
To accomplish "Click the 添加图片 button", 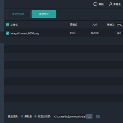I will click(44, 14).
